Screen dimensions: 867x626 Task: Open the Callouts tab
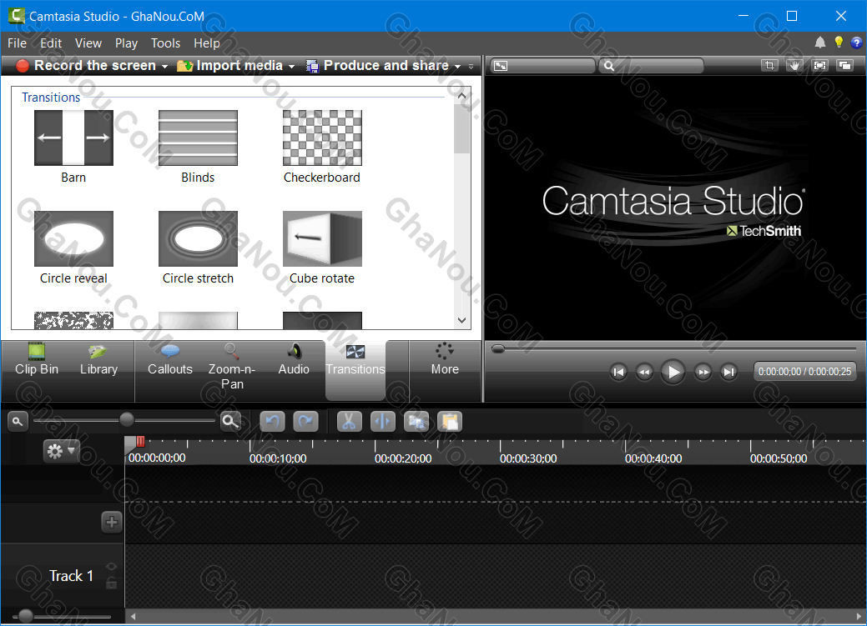[x=169, y=360]
